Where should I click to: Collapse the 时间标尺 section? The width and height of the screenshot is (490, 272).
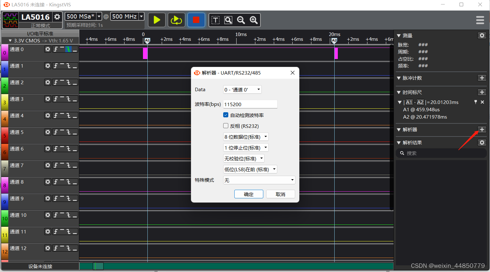pyautogui.click(x=399, y=92)
